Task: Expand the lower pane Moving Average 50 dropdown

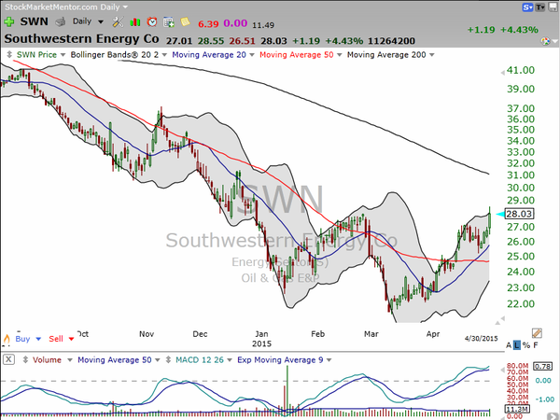Action: click(x=157, y=360)
